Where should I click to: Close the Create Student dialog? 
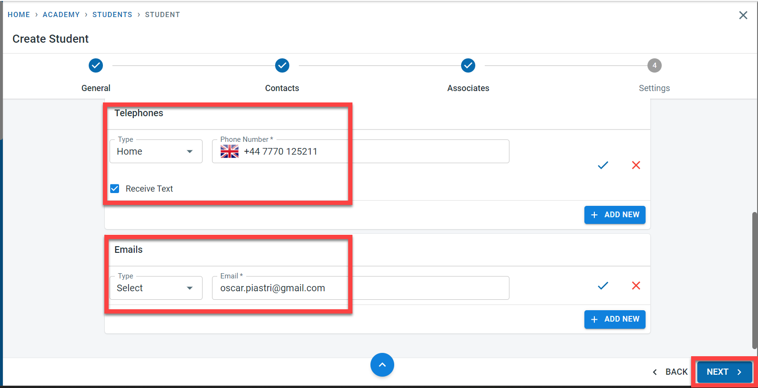(x=743, y=15)
